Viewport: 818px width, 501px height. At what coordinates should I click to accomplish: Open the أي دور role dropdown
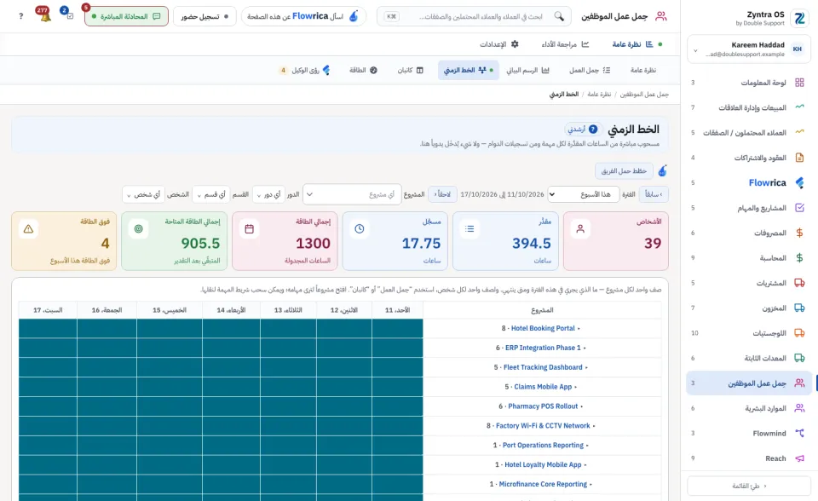(x=268, y=194)
